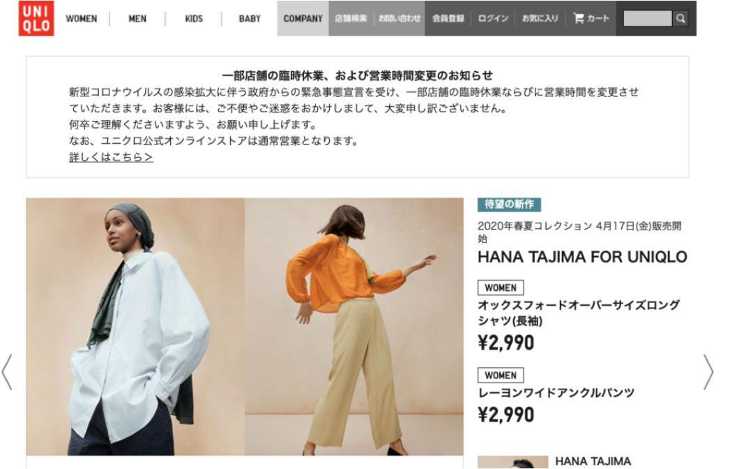Open お気に入り favorites
Image resolution: width=753 pixels, height=469 pixels.
pos(540,19)
